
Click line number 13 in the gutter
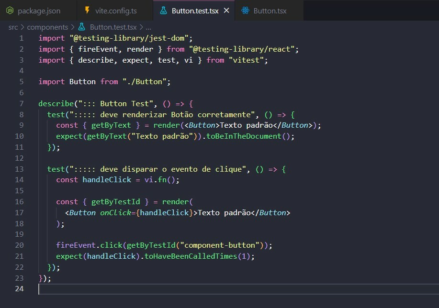19,169
